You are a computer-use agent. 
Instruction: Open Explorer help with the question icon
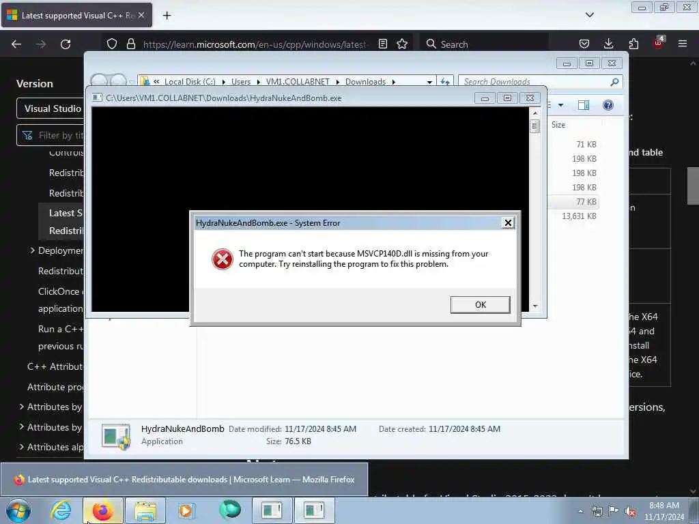coord(608,105)
